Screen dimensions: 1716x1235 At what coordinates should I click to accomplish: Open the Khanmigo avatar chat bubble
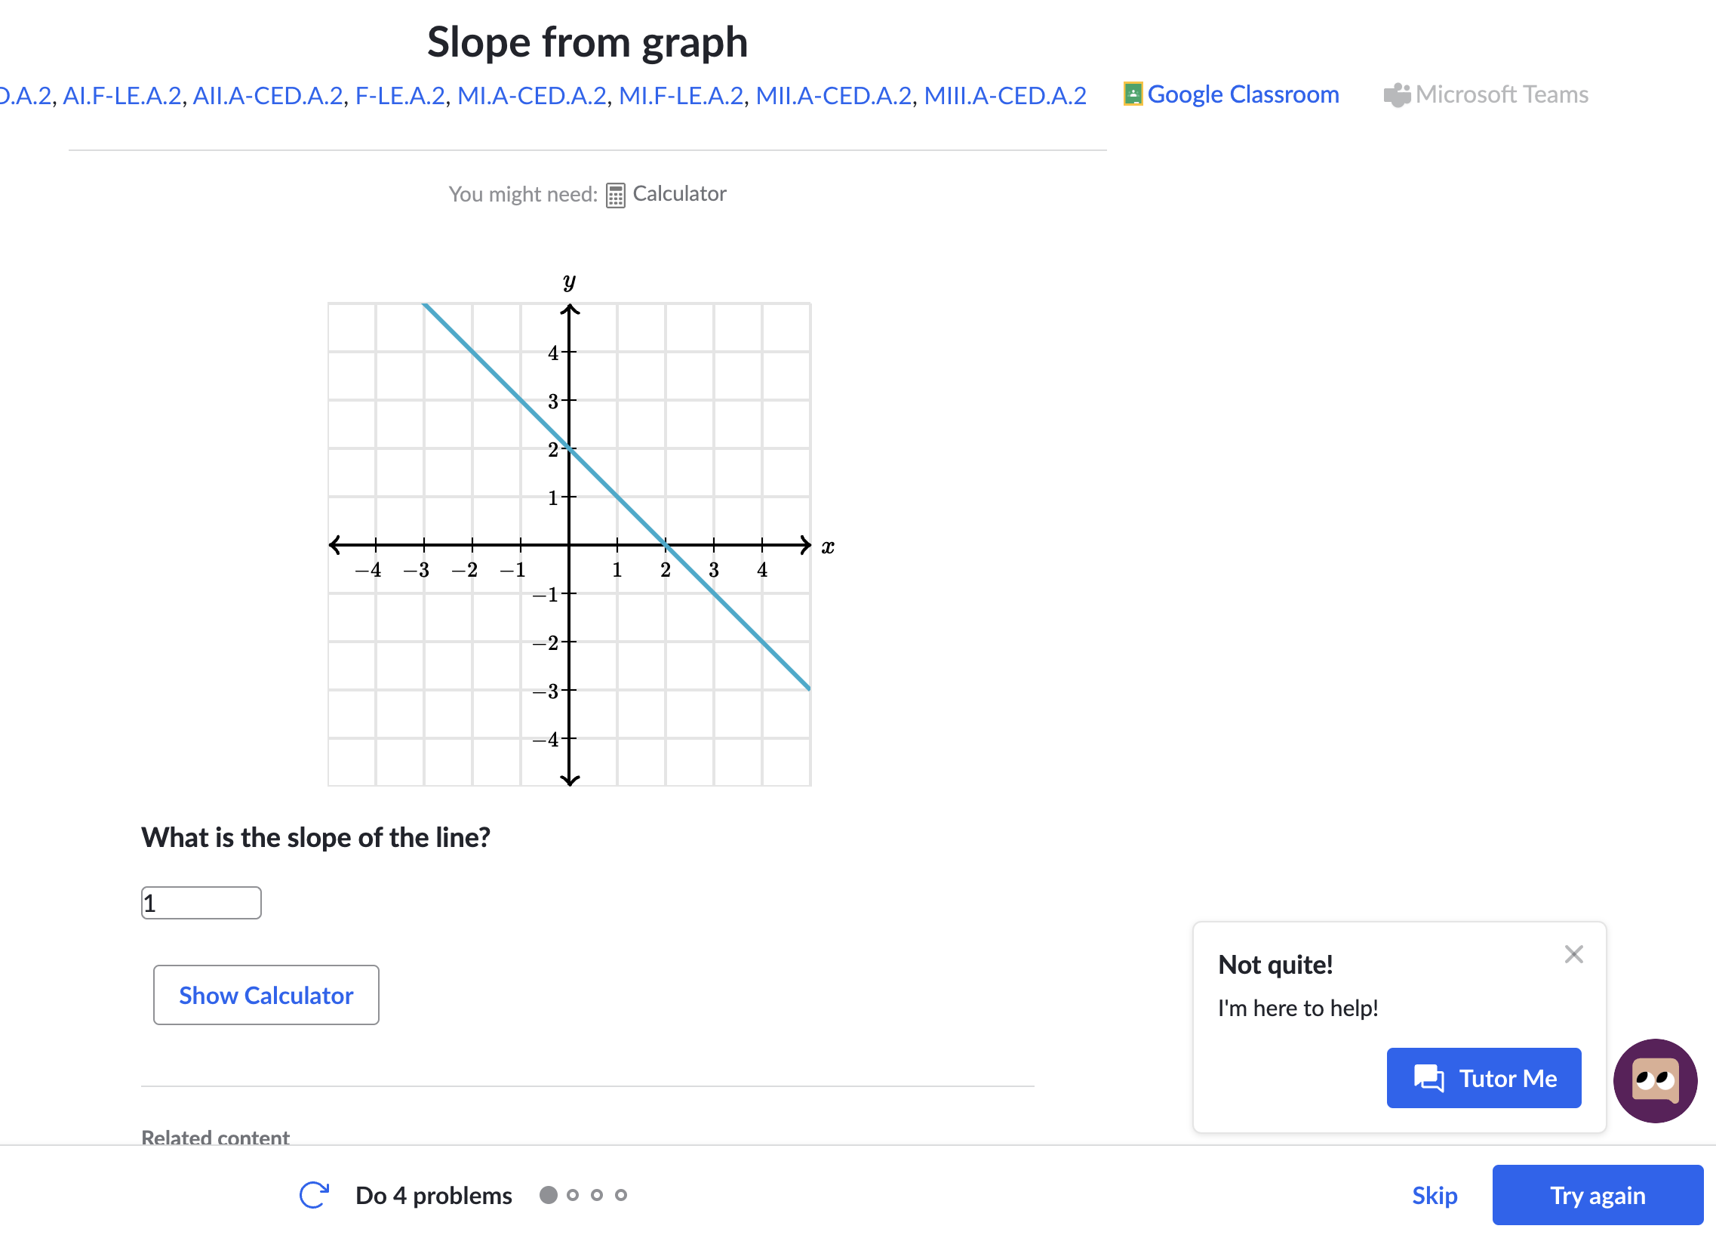(x=1655, y=1079)
